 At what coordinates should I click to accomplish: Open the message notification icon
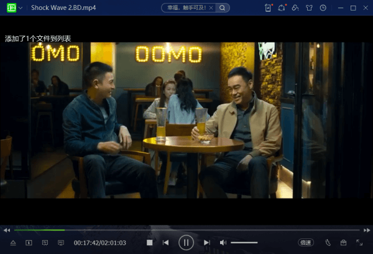[282, 8]
